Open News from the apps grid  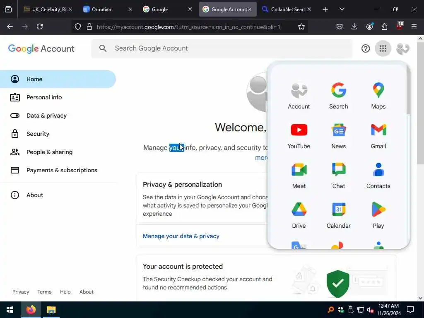(339, 136)
